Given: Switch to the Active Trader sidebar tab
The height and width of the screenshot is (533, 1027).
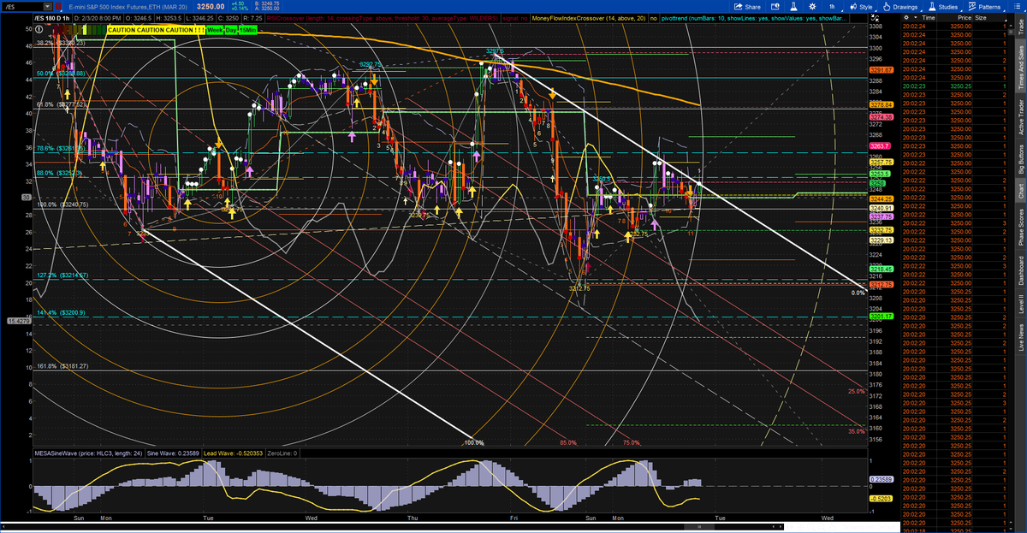Looking at the screenshot, I should pos(1020,117).
